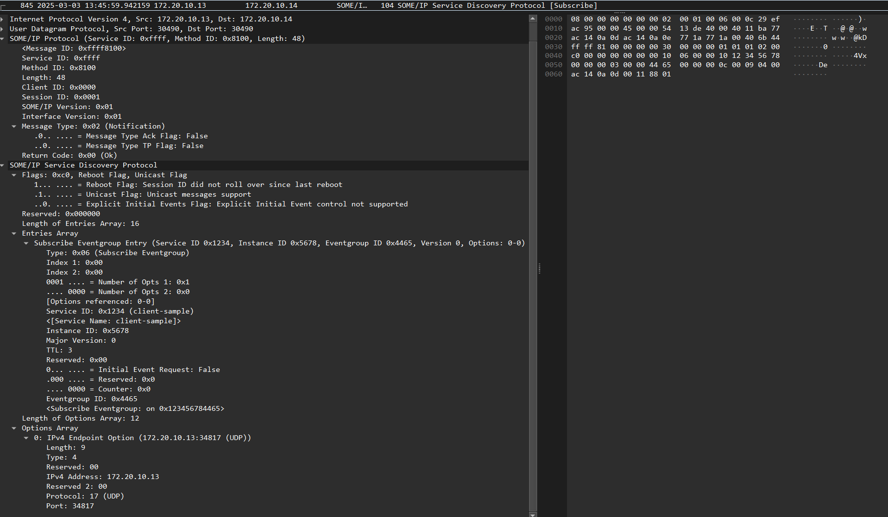Collapse the Options Array node
The width and height of the screenshot is (888, 517).
(x=14, y=428)
